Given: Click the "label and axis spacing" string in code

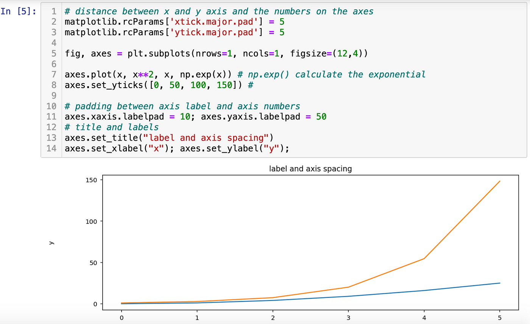Looking at the screenshot, I should click(x=206, y=138).
